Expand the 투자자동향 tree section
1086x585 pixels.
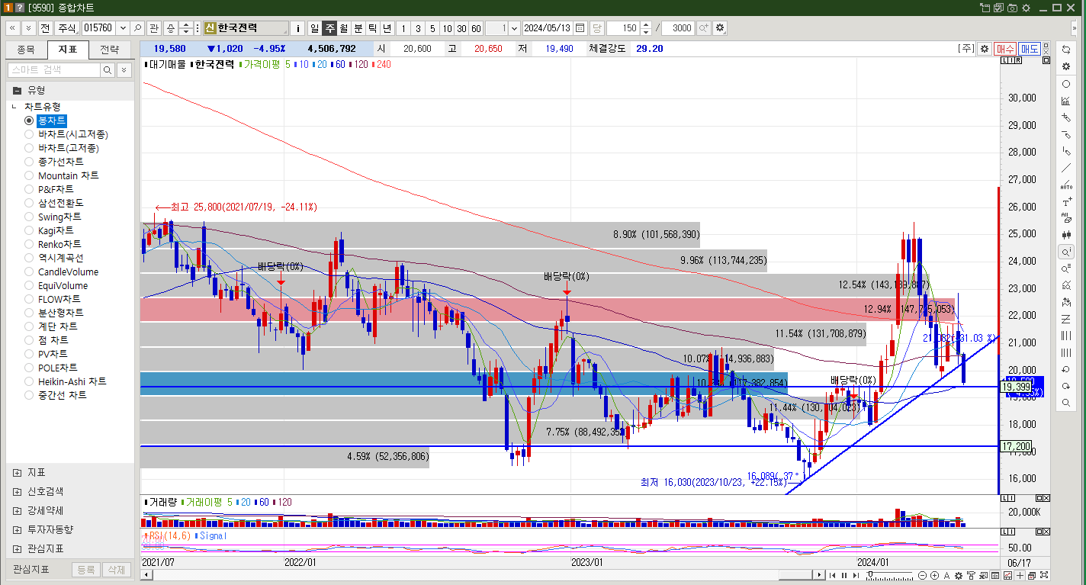[17, 530]
